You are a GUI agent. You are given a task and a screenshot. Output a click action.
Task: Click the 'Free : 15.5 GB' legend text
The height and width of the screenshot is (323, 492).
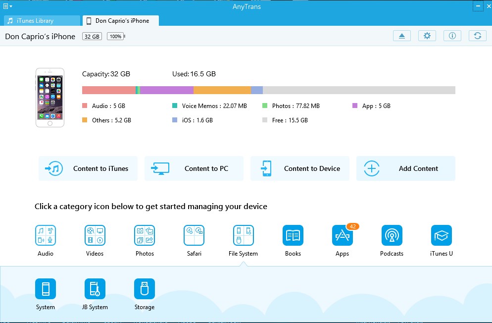click(290, 120)
